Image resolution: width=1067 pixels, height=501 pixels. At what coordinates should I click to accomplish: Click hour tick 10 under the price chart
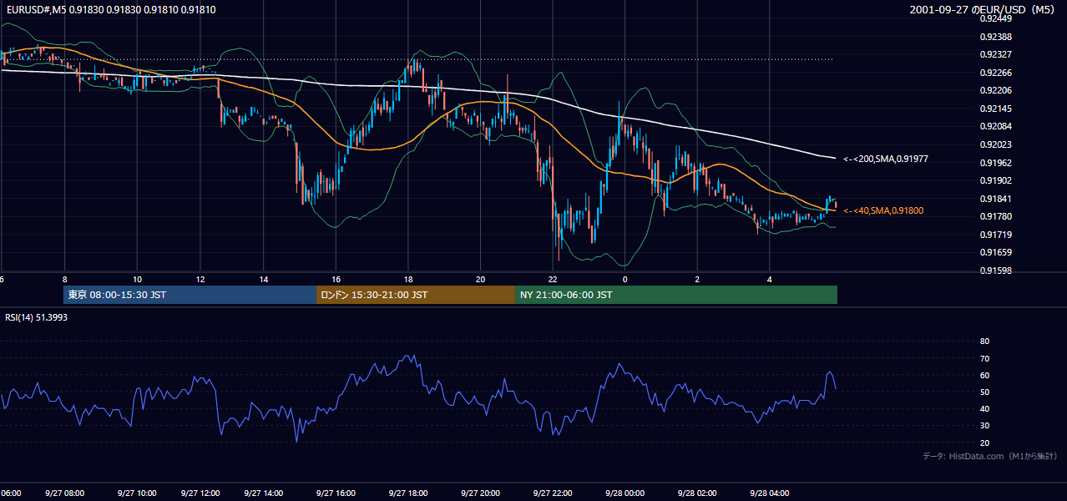tap(136, 279)
